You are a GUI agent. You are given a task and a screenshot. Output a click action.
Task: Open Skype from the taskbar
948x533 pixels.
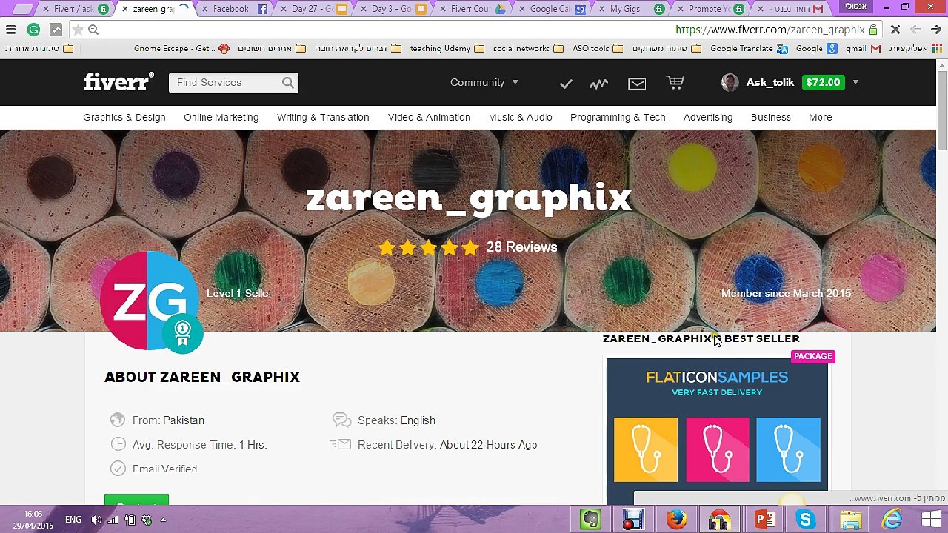click(x=806, y=519)
